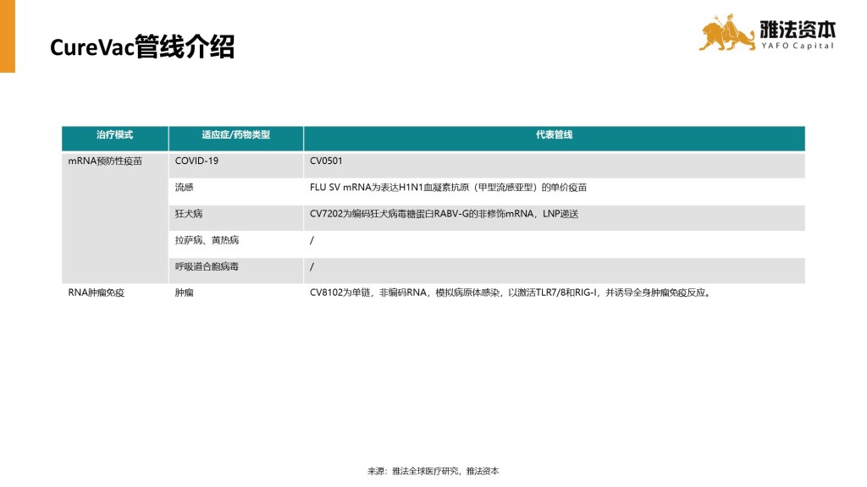
Task: Select the 流感 indication cell
Action: pos(184,188)
